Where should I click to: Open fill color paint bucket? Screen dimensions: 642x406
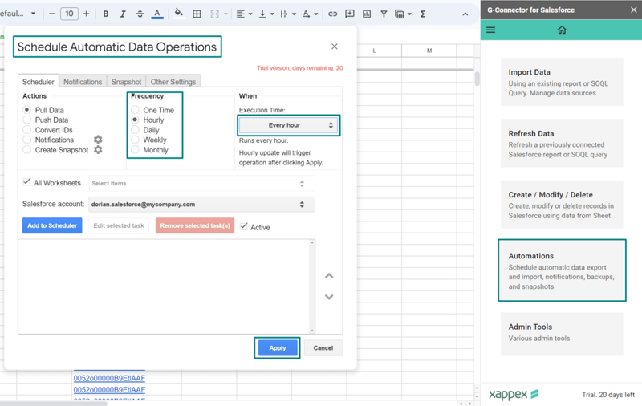(x=178, y=14)
